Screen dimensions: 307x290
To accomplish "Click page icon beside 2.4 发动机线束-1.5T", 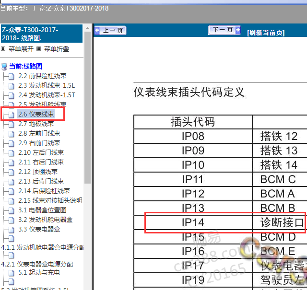I will pyautogui.click(x=12, y=95).
